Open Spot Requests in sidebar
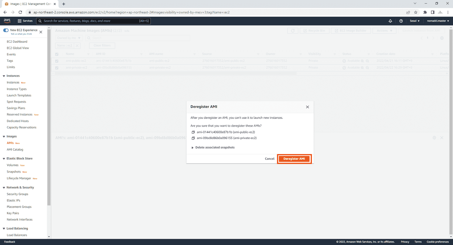The image size is (453, 245). tap(16, 102)
